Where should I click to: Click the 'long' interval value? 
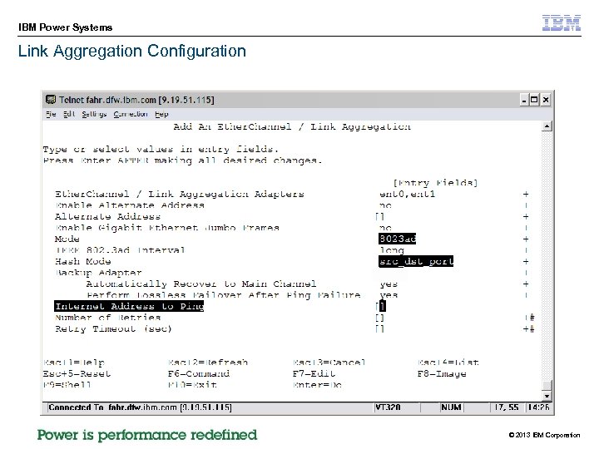(x=392, y=250)
